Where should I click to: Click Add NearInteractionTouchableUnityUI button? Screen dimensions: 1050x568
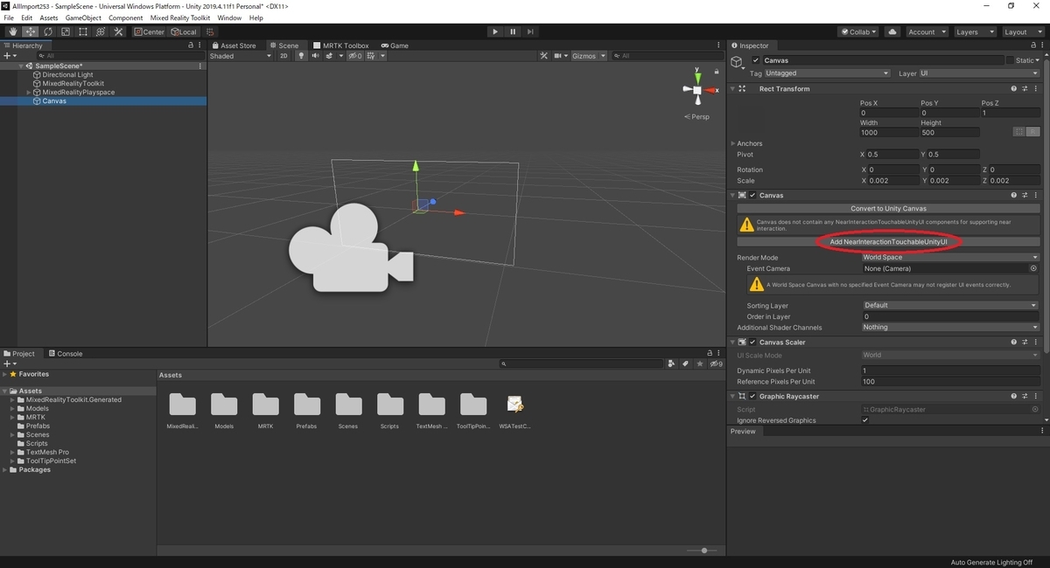tap(888, 241)
